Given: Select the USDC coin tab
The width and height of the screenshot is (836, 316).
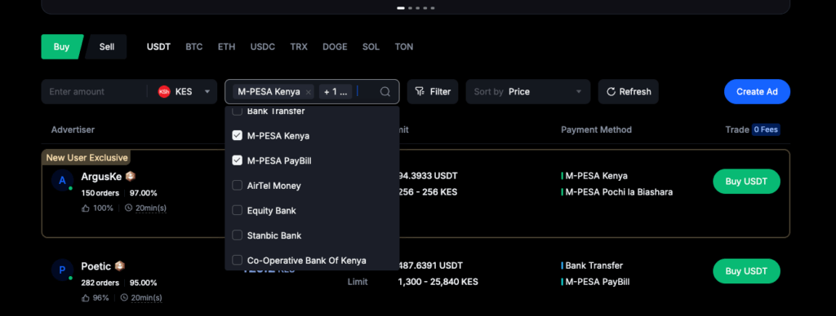Looking at the screenshot, I should [x=262, y=46].
